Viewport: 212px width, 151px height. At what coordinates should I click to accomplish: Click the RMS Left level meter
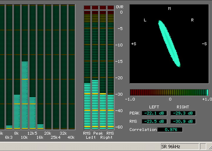88,106
